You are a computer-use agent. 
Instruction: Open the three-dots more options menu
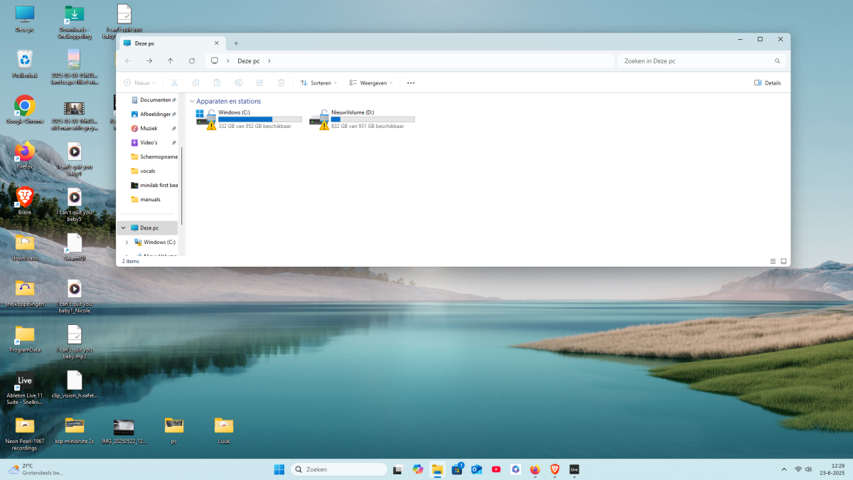coord(410,82)
